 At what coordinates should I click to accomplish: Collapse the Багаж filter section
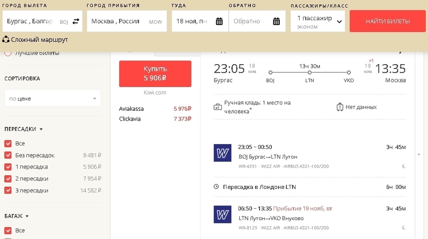(27, 216)
